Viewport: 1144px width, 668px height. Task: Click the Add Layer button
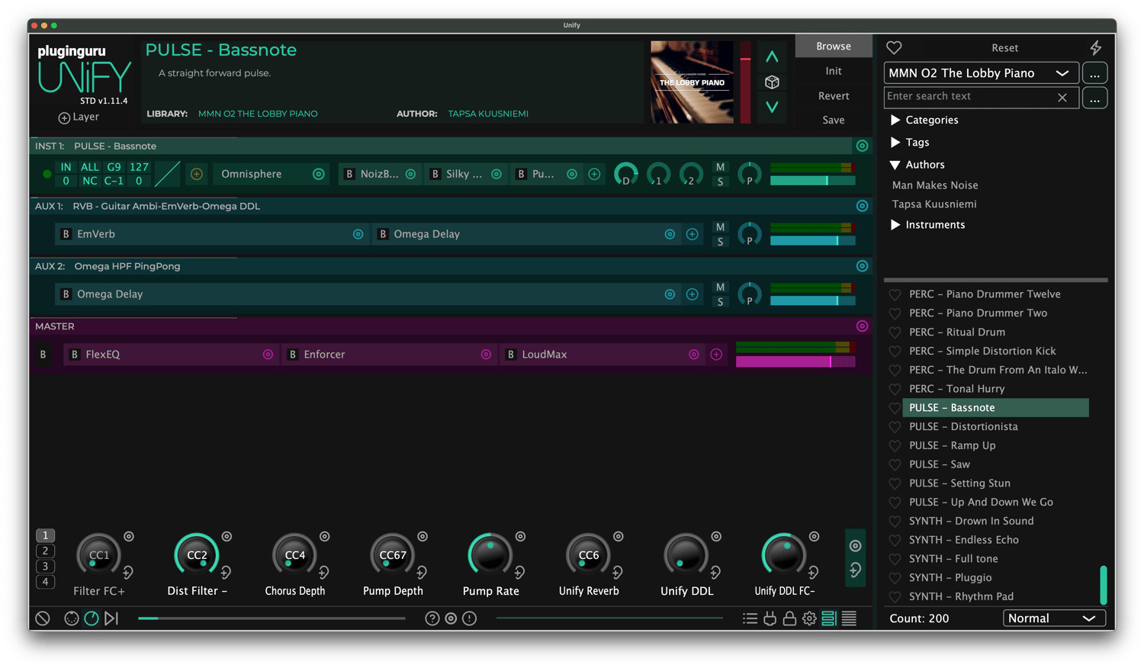click(79, 117)
